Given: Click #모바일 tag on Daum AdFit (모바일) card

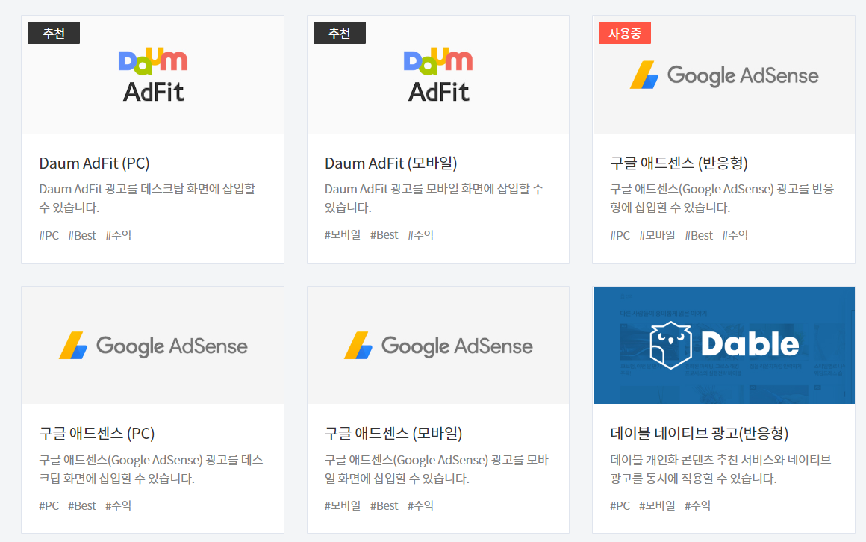Looking at the screenshot, I should (343, 235).
